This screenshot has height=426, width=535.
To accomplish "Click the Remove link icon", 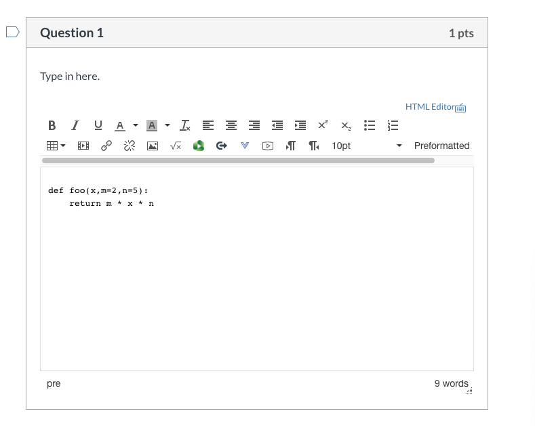I will click(x=130, y=146).
